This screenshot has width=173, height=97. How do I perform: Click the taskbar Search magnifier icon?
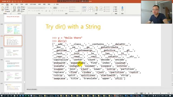5,96
